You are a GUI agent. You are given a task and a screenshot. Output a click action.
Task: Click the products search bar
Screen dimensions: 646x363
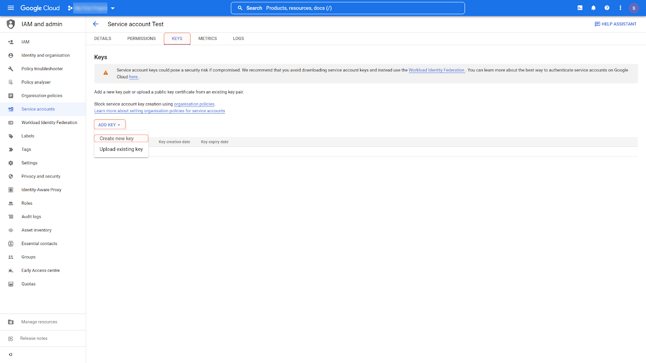coord(348,8)
